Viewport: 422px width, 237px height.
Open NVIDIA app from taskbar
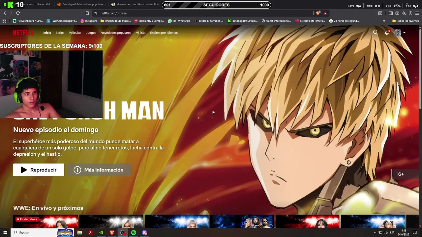click(101, 233)
